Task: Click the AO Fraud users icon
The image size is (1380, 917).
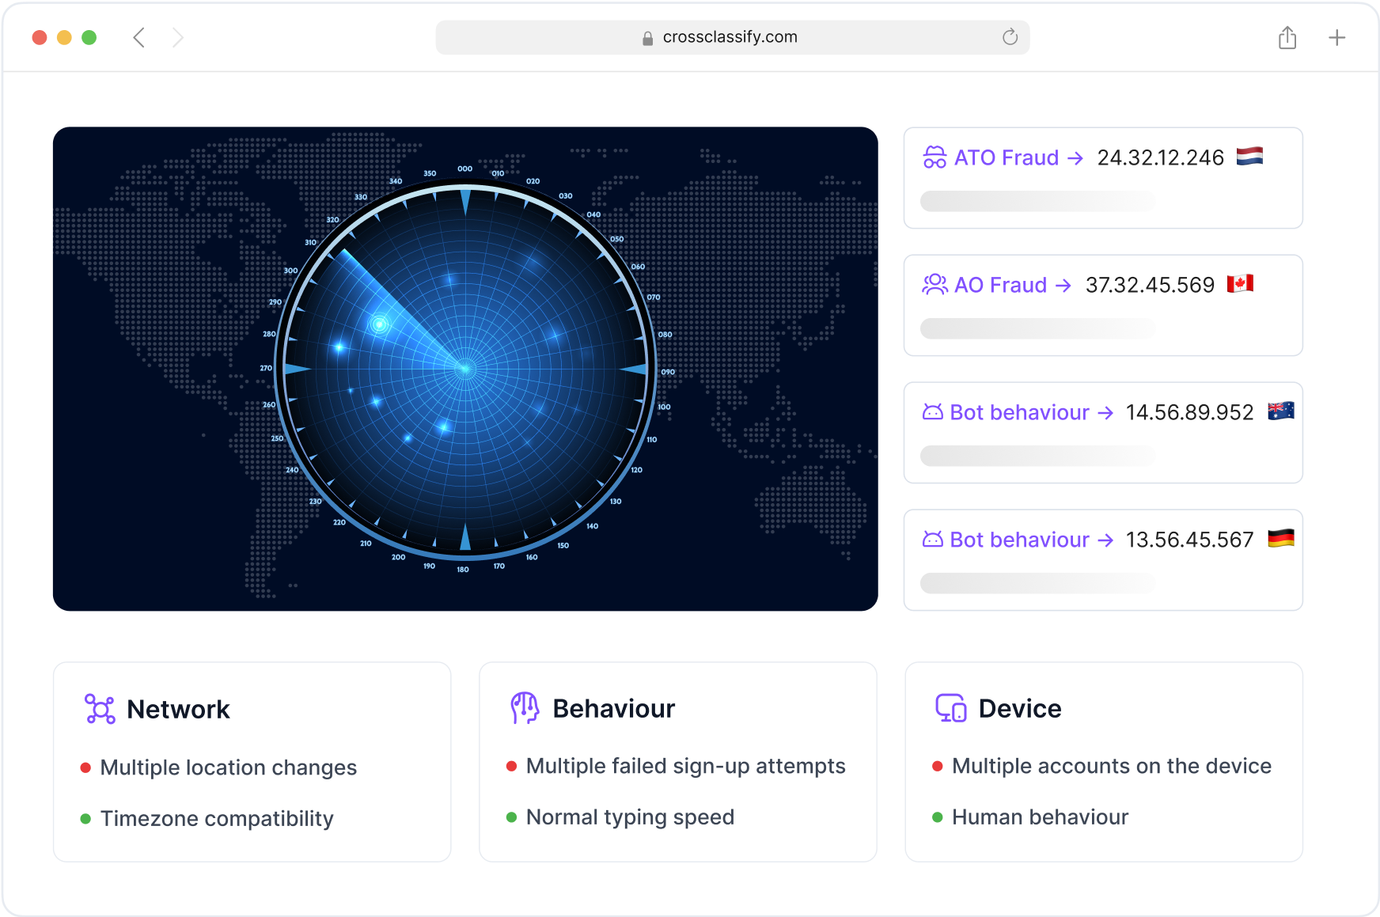Action: pos(935,285)
